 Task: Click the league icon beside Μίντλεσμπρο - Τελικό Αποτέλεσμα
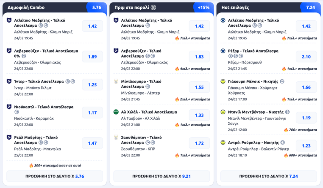116,81
